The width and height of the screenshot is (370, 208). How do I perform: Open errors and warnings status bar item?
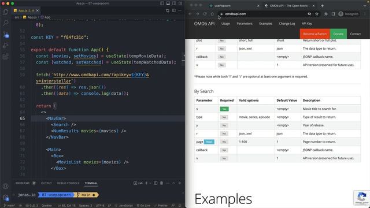click(x=32, y=206)
